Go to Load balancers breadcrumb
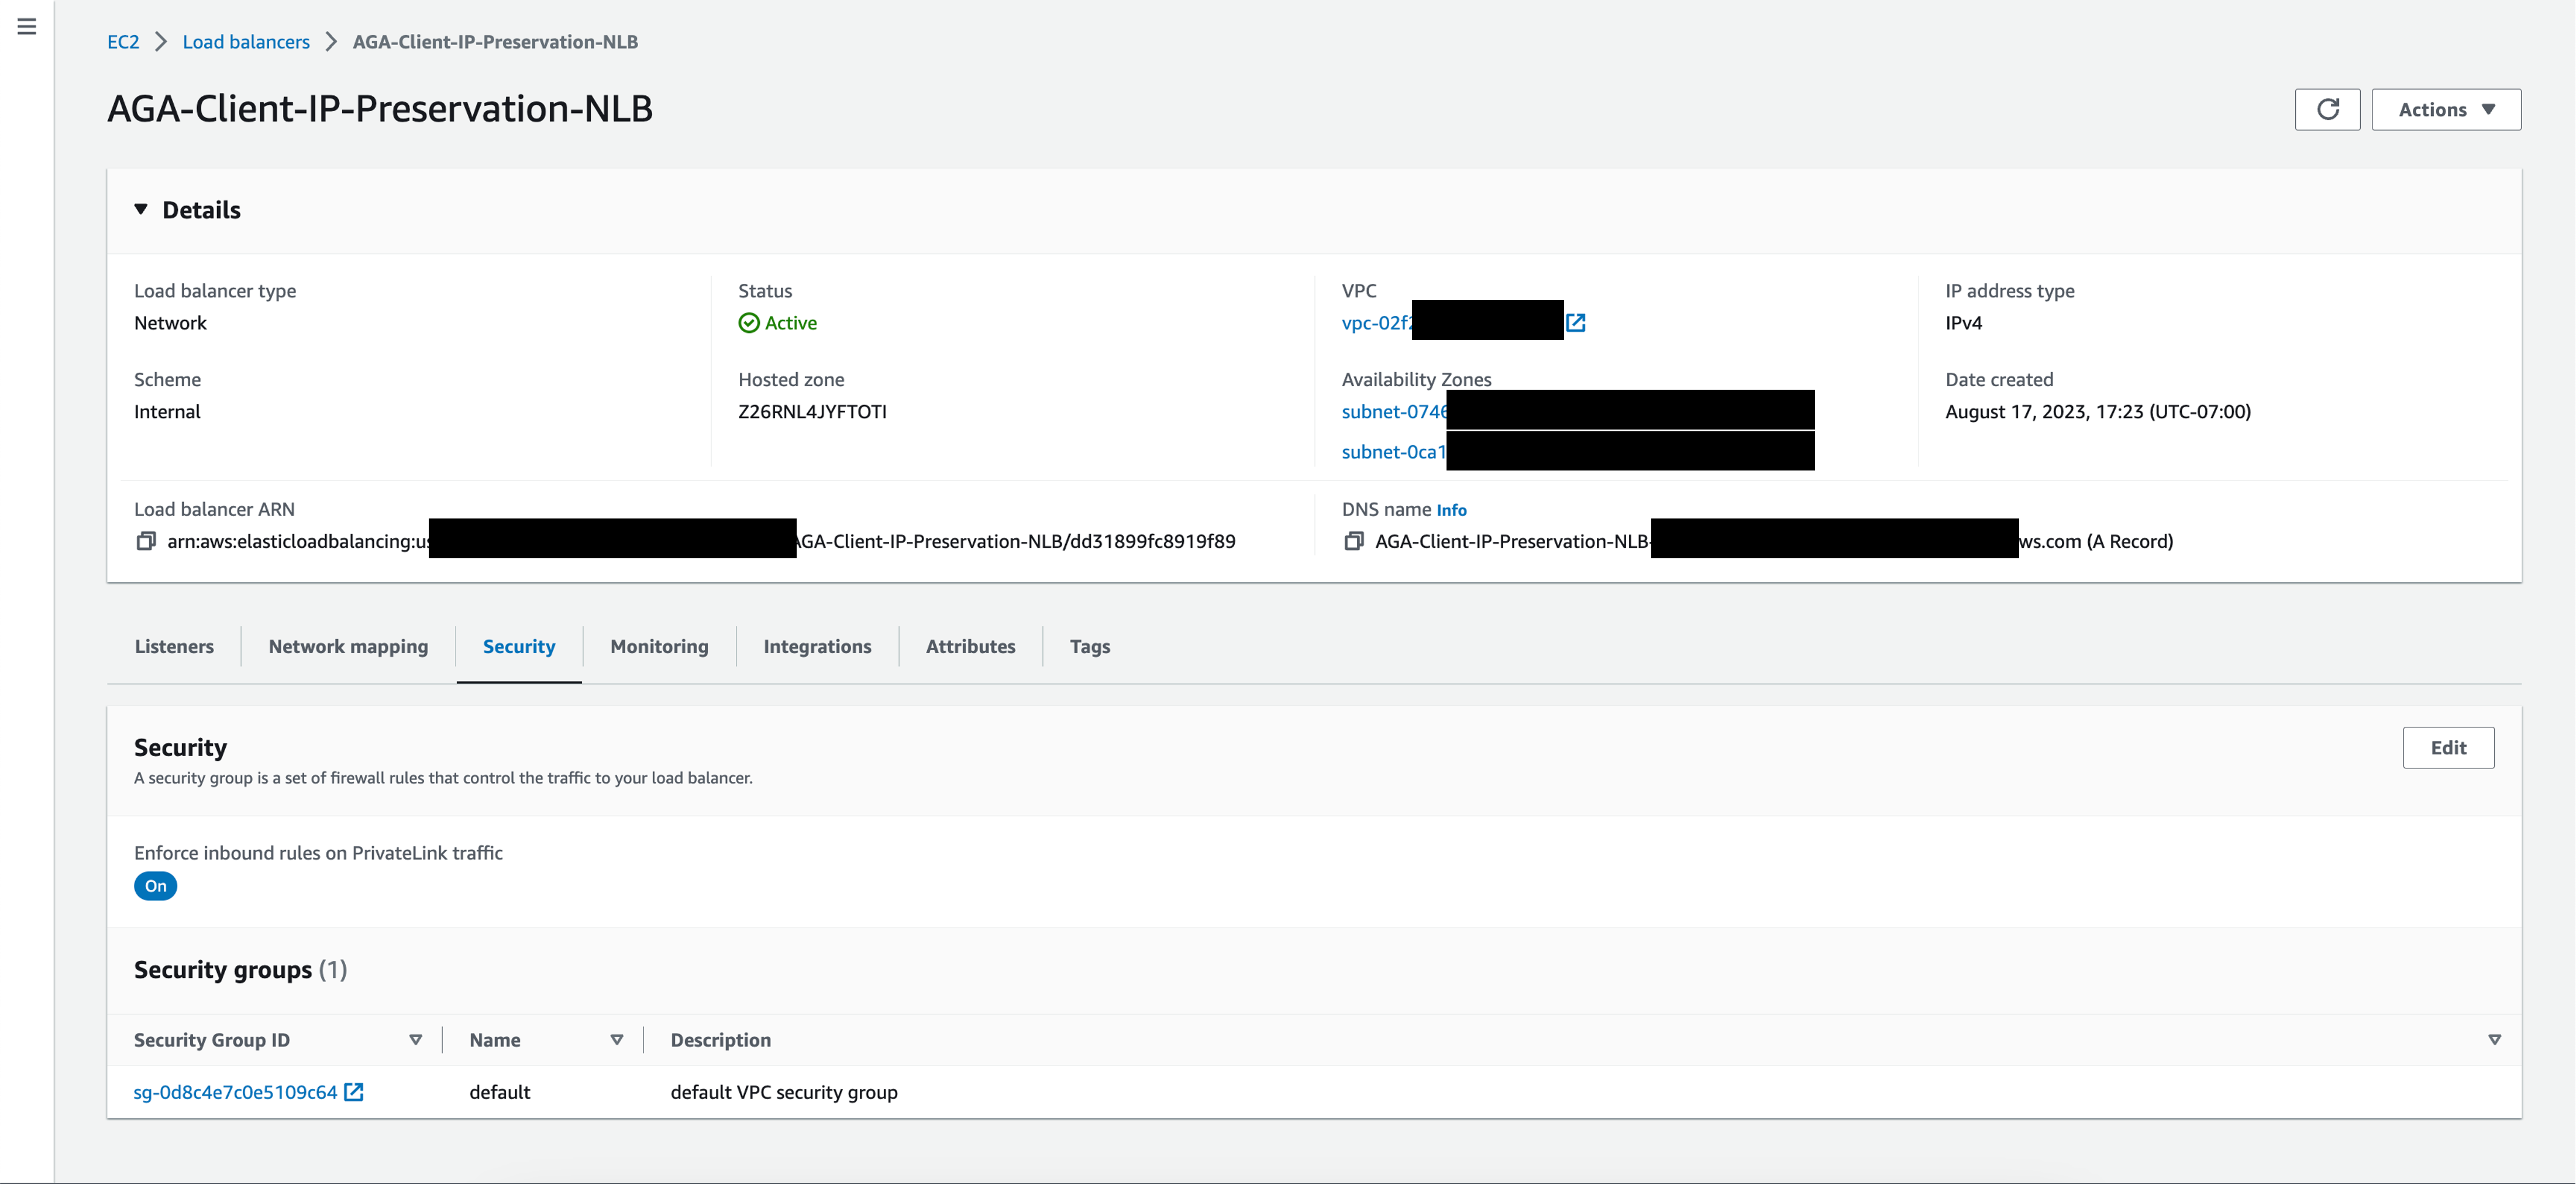Screen dimensions: 2576x1185 point(246,42)
